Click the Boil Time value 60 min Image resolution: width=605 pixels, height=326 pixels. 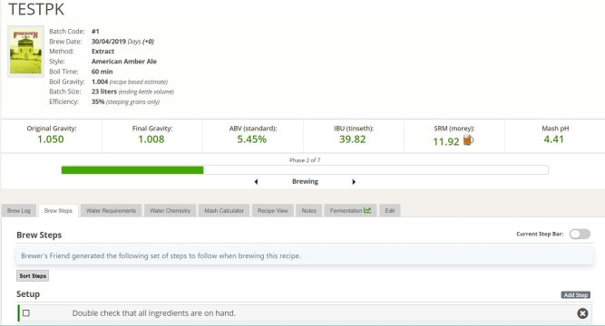[102, 72]
